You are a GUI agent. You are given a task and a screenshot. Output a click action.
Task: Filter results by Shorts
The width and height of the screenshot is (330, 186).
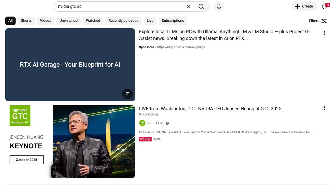click(26, 21)
